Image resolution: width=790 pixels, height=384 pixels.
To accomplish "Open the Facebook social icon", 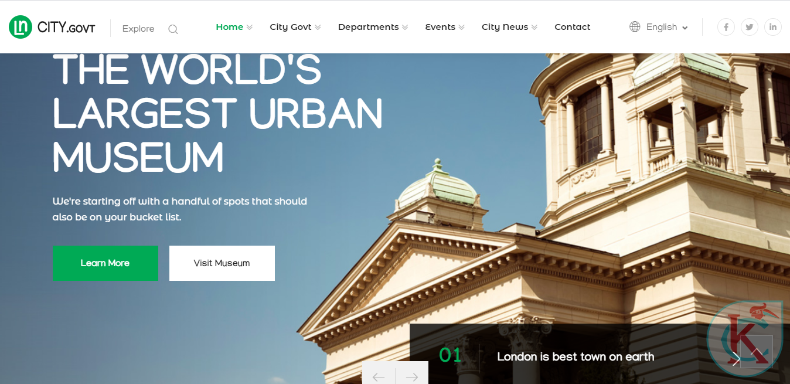I will [726, 27].
